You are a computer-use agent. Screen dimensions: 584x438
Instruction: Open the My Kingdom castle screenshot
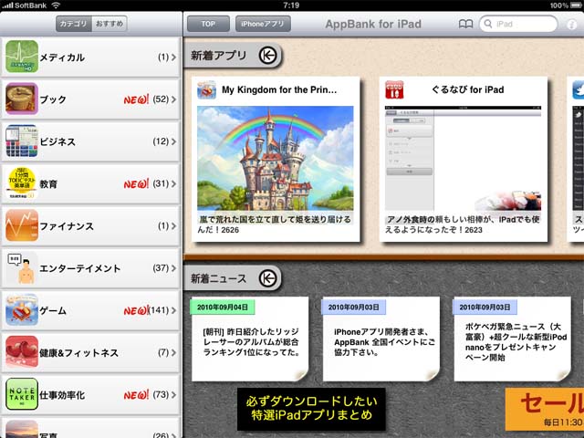(x=276, y=158)
